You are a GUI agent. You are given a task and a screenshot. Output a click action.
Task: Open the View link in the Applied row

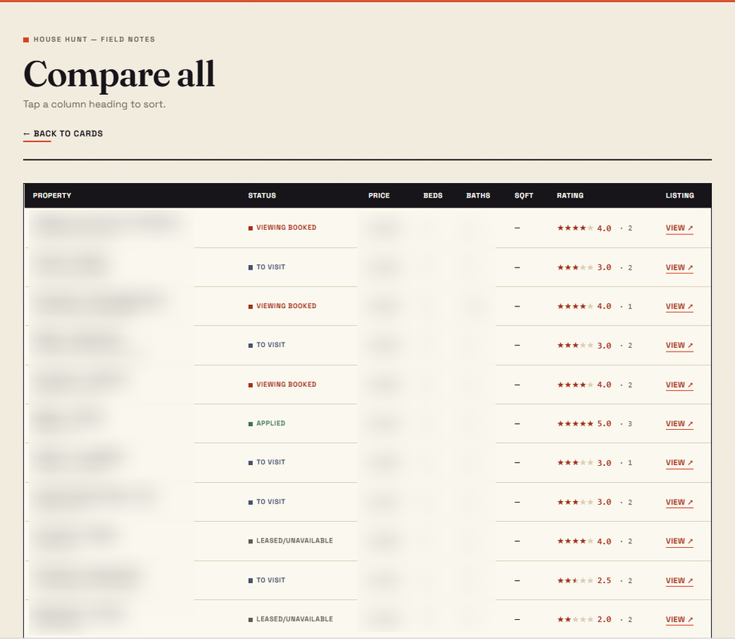[679, 424]
